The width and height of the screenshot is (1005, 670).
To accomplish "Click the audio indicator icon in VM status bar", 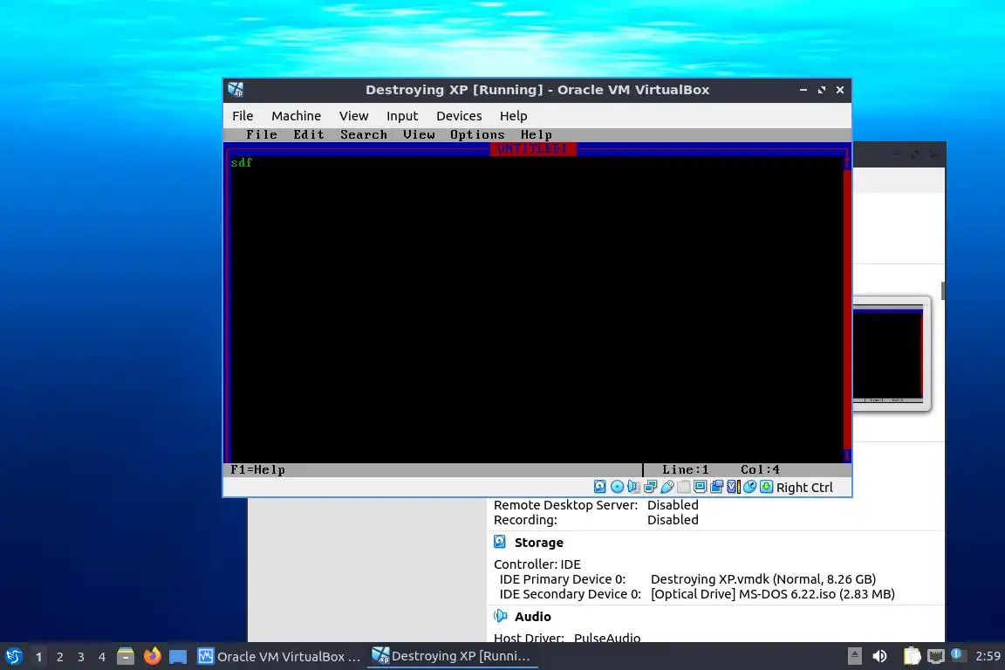I will (633, 488).
